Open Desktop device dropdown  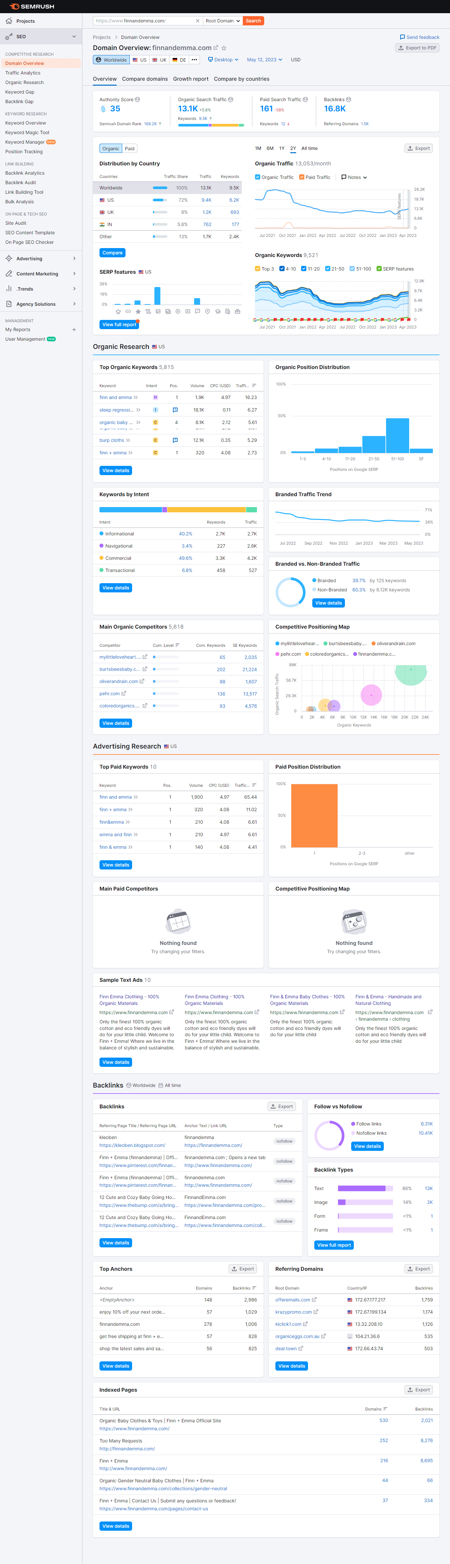pyautogui.click(x=223, y=60)
